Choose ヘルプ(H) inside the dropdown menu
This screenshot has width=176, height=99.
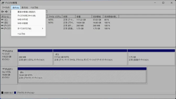pyautogui.click(x=28, y=34)
